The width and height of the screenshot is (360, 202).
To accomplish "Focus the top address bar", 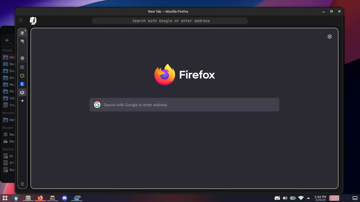I will coord(170,21).
